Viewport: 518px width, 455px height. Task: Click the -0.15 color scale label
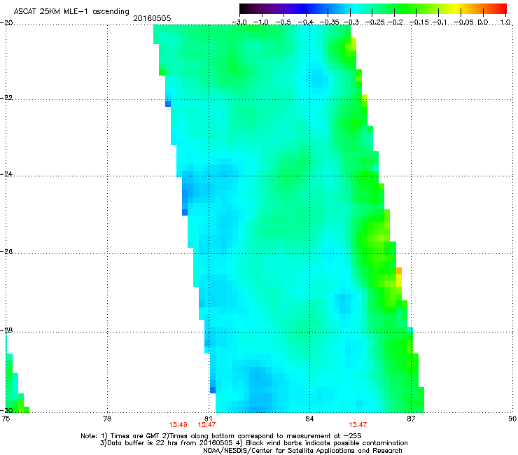[x=419, y=22]
